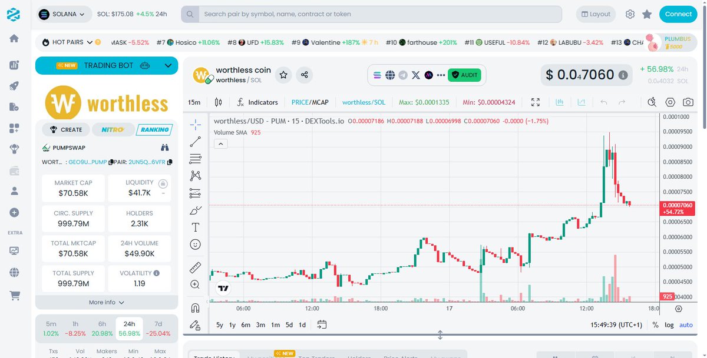Click the DEXTools logo at top left
Image resolution: width=707 pixels, height=358 pixels.
(x=14, y=14)
